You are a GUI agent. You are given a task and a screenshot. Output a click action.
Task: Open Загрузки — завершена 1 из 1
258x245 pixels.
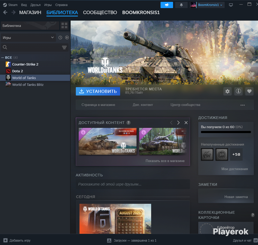135,240
